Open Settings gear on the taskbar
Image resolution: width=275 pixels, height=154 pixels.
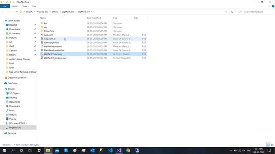click(x=39, y=150)
